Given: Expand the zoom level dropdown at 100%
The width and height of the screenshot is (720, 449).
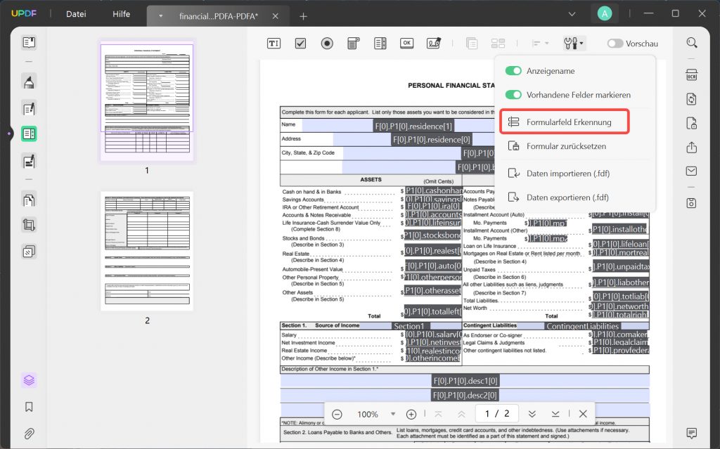Looking at the screenshot, I should 393,414.
